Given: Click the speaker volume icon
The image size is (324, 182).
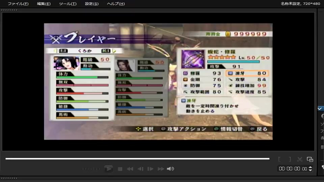Looking at the screenshot, I should pos(170,169).
